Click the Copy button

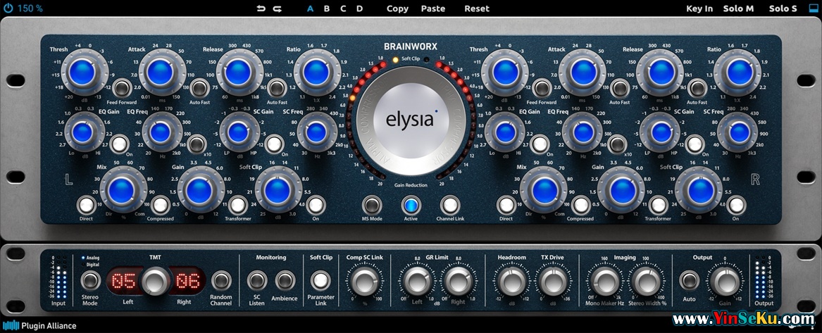click(x=397, y=8)
